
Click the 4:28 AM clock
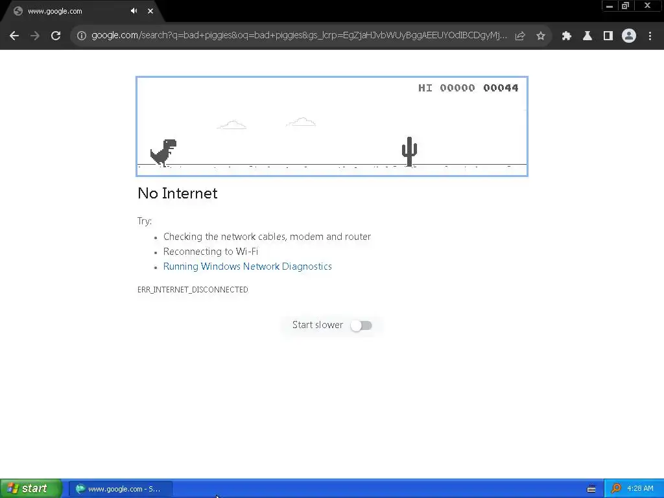(x=640, y=488)
